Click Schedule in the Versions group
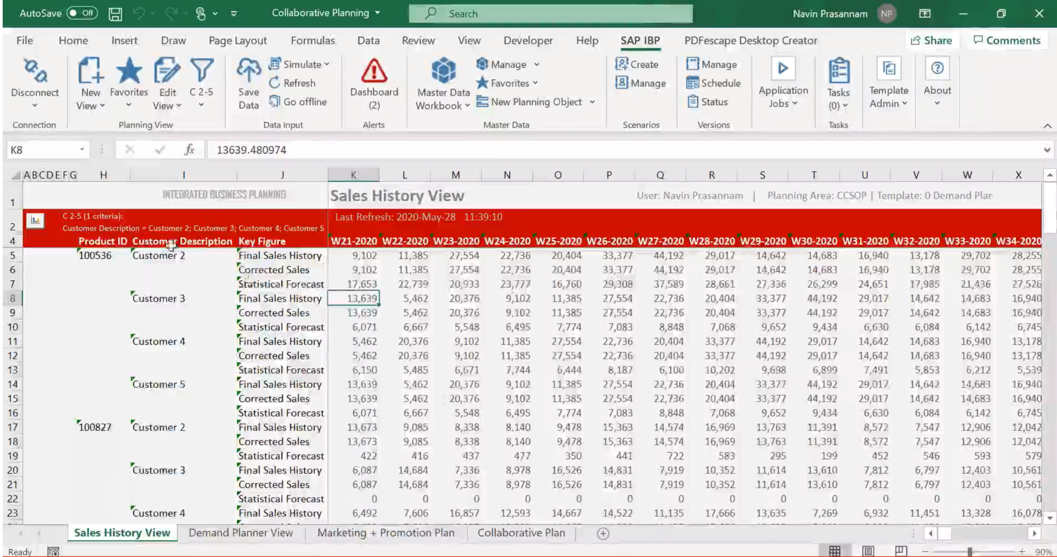This screenshot has height=557, width=1057. tap(715, 83)
